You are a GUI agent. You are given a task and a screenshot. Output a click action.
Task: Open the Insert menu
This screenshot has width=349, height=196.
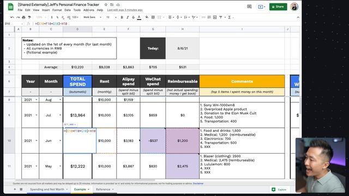point(46,10)
